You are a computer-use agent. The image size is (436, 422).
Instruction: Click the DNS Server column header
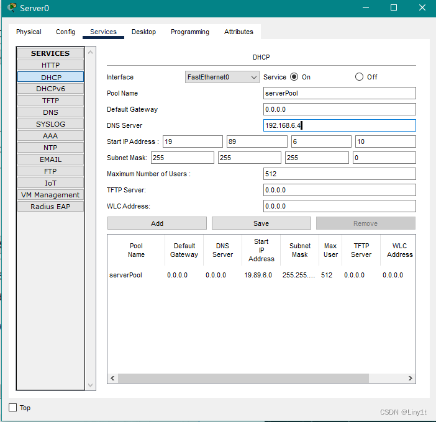tap(222, 250)
